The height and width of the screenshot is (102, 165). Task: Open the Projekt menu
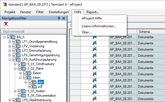[10, 12]
